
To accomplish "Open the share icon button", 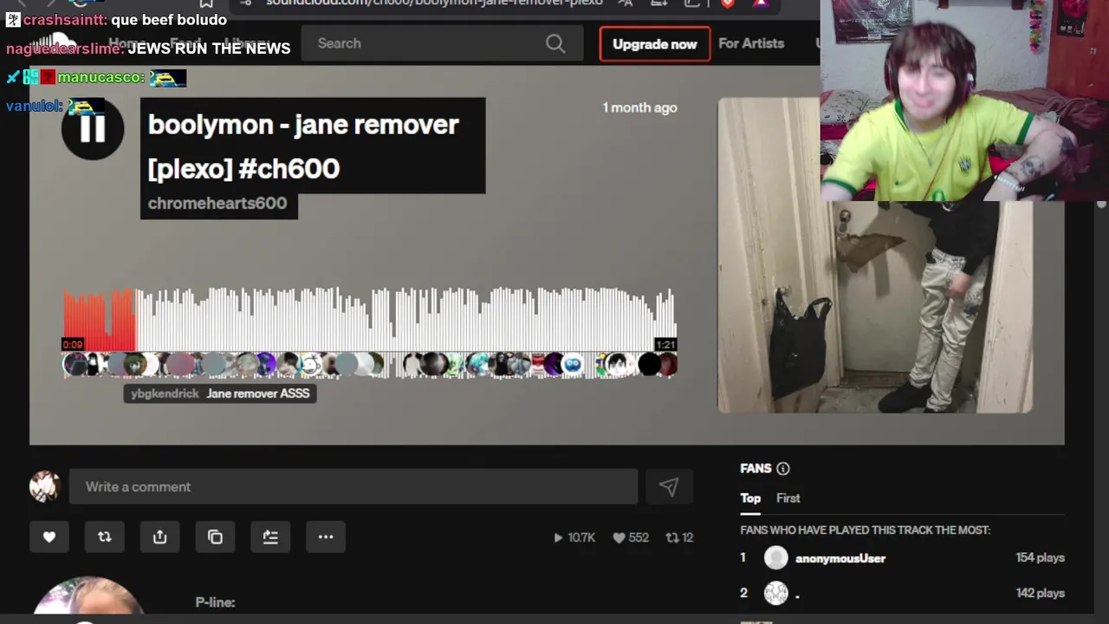I will click(x=160, y=537).
